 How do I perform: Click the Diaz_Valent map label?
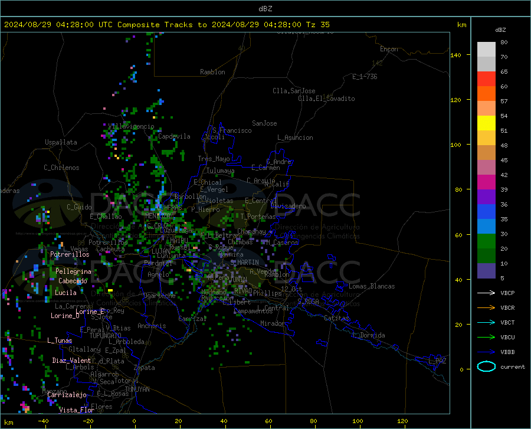tap(71, 361)
